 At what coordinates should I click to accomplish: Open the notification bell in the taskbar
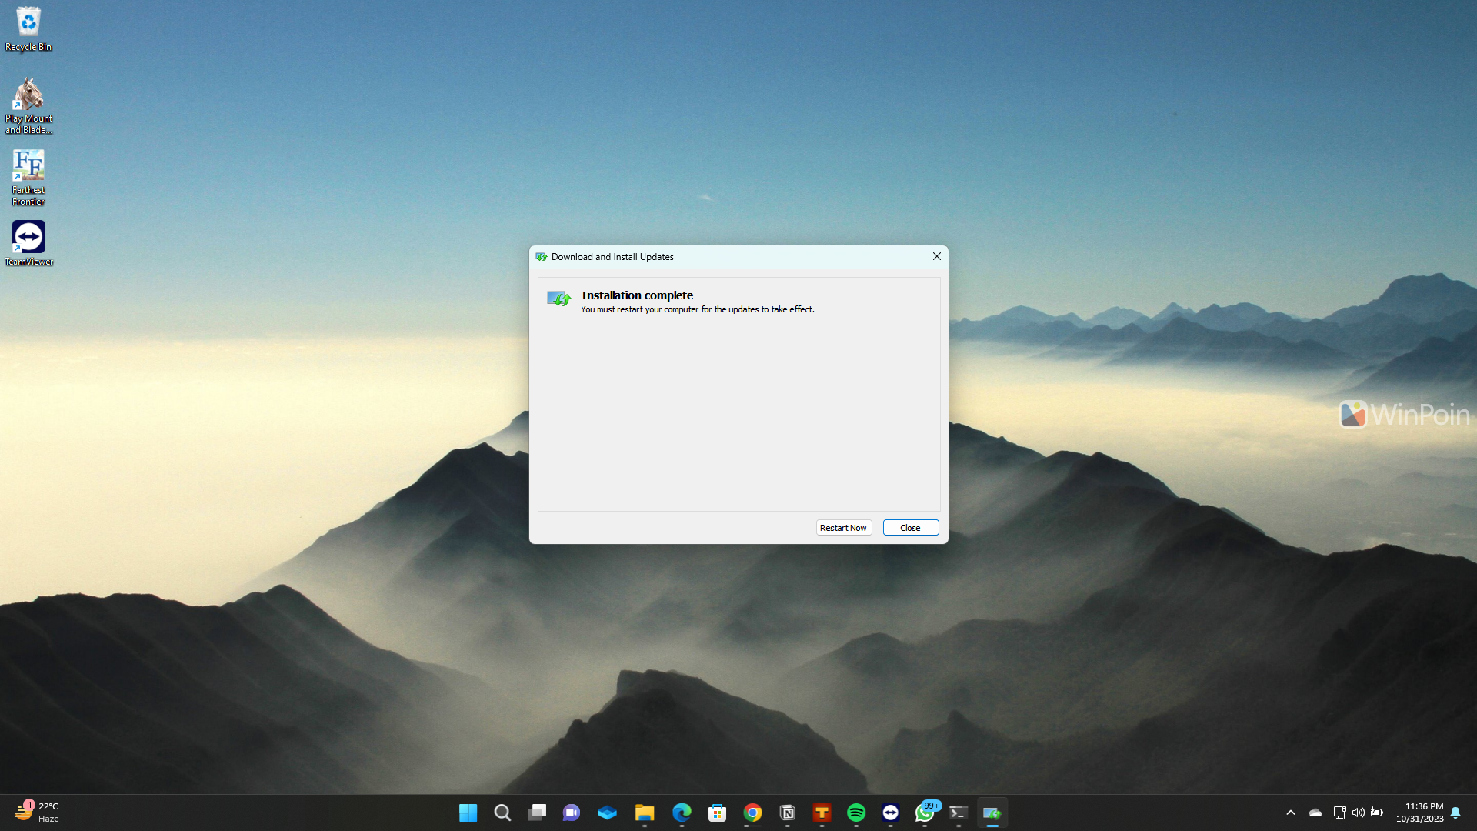tap(1455, 813)
